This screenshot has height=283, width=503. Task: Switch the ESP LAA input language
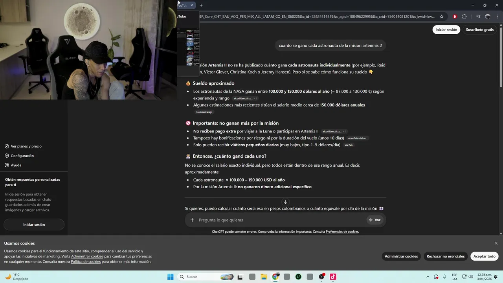[454, 277]
